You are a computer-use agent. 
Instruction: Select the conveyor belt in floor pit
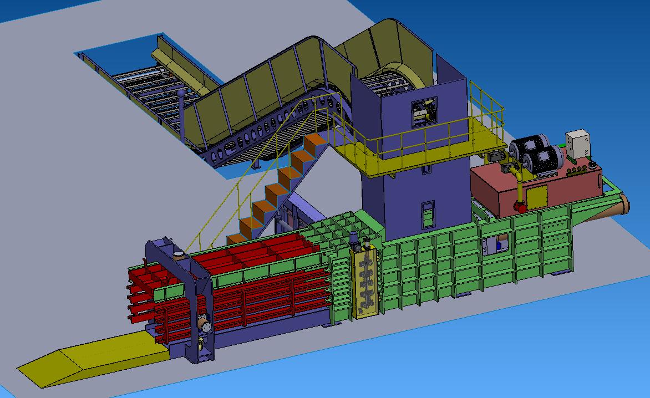(155, 91)
